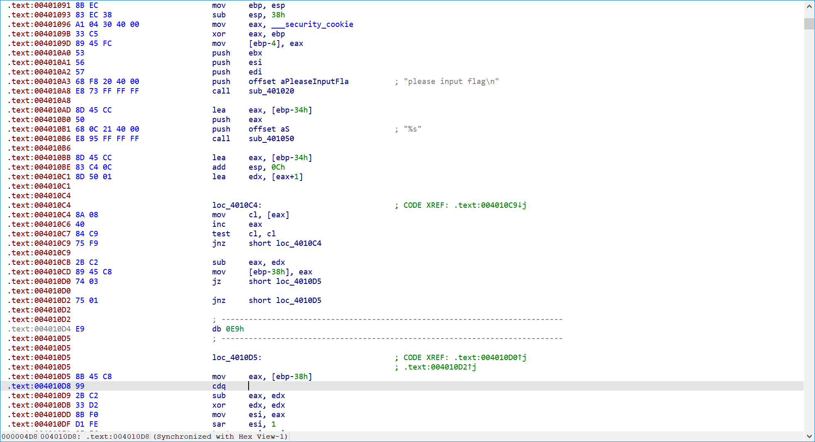Click the 'push ebx' instruction
The height and width of the screenshot is (442, 815).
click(x=237, y=53)
